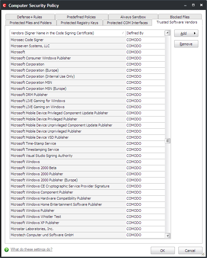Select Microsoft LIVE Gaming for Windows
Screen dimensions: 207x258
[x=87, y=101]
